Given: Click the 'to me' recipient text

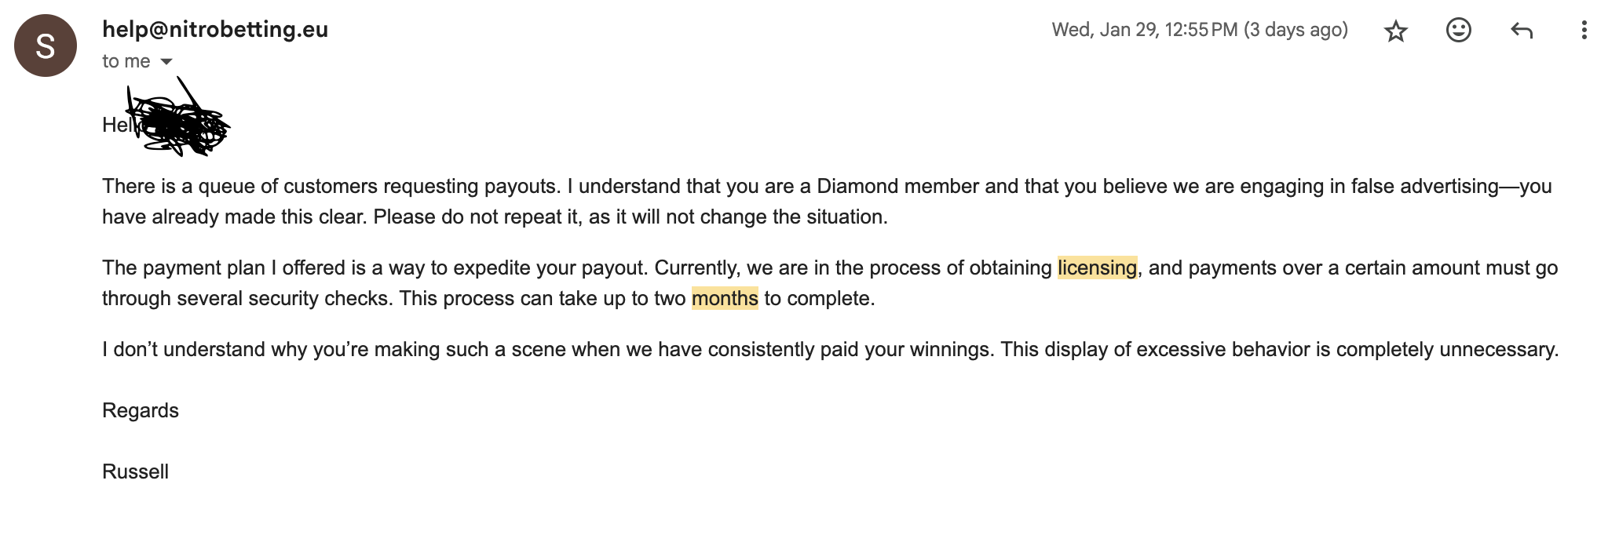Looking at the screenshot, I should (126, 61).
